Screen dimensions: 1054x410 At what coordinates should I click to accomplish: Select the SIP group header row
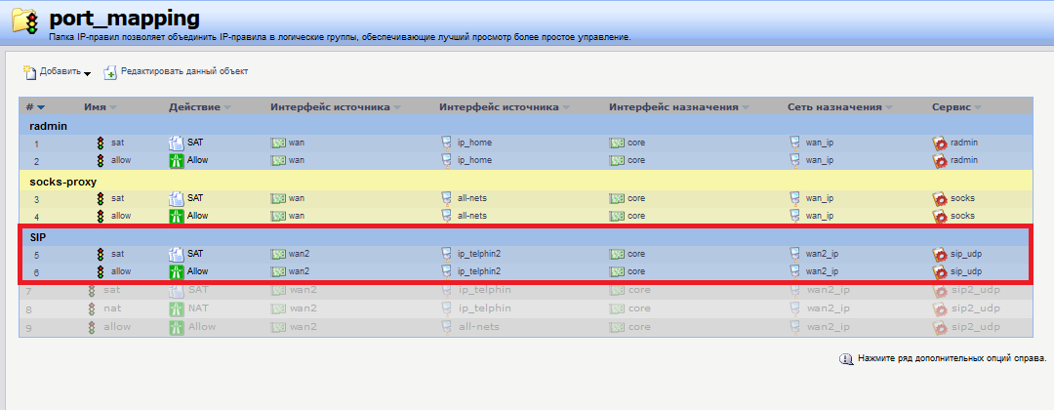pos(526,237)
